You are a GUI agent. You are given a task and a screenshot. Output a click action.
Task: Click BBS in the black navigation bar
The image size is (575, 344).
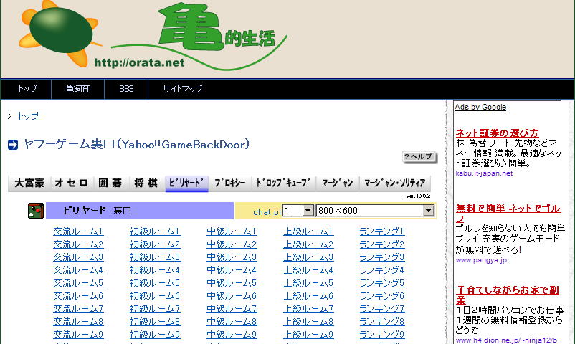(126, 89)
